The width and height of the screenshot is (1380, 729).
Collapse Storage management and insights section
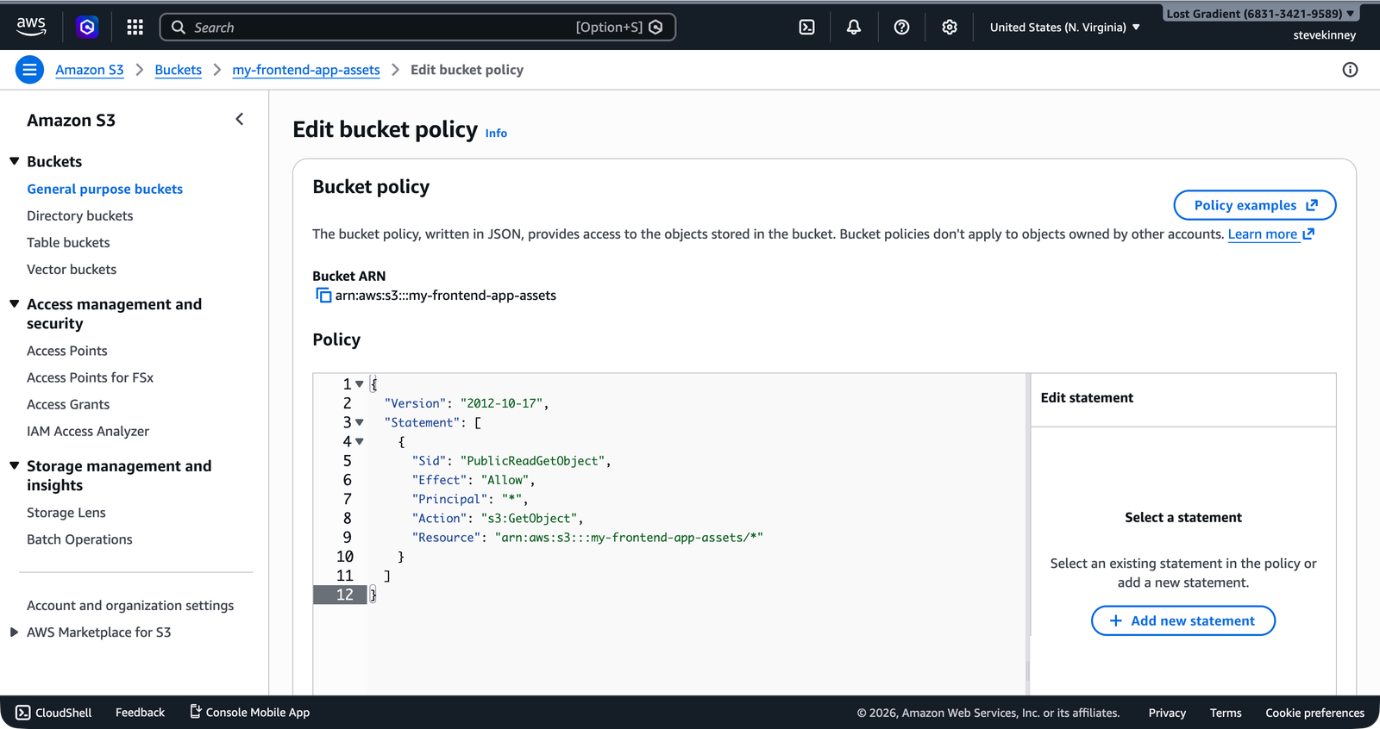coord(15,465)
